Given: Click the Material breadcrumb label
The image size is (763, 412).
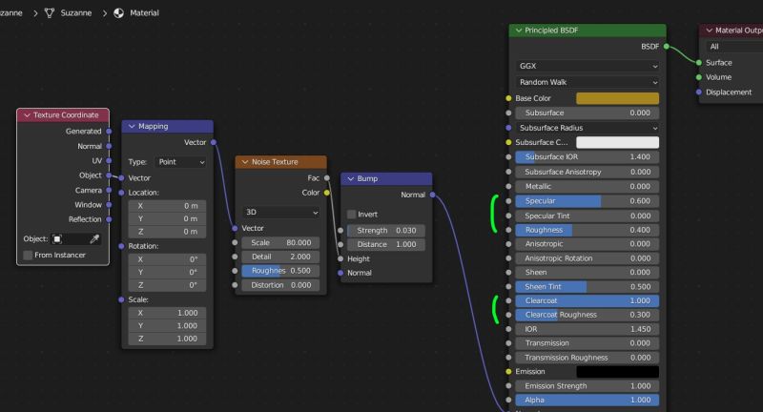Looking at the screenshot, I should [144, 13].
